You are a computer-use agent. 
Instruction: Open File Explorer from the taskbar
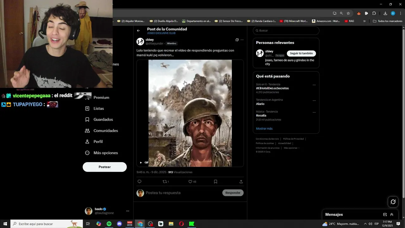pos(171,224)
